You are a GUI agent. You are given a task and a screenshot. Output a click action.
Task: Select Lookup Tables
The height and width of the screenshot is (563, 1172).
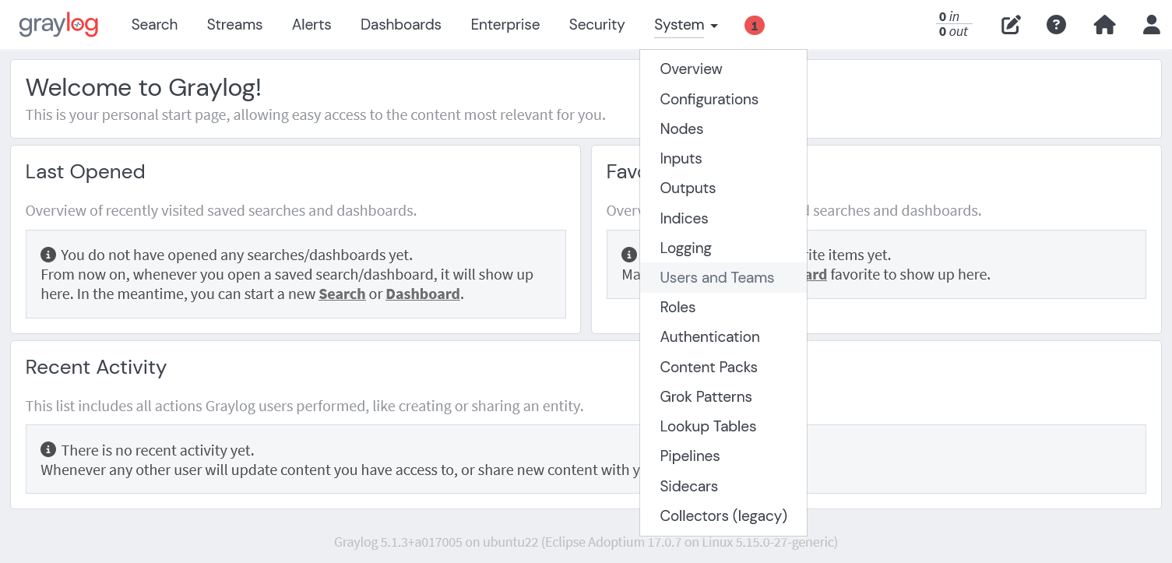point(723,426)
